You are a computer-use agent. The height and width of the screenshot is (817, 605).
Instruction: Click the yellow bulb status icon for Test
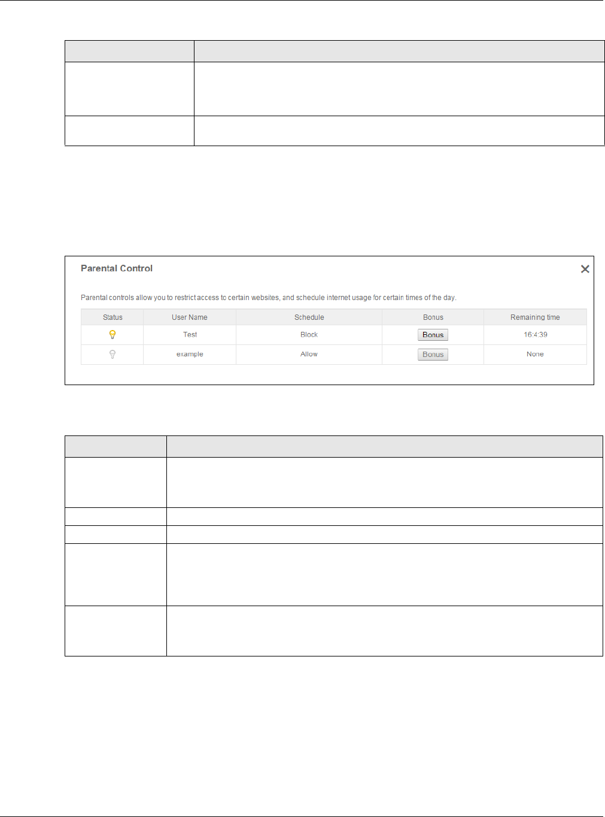(x=112, y=335)
